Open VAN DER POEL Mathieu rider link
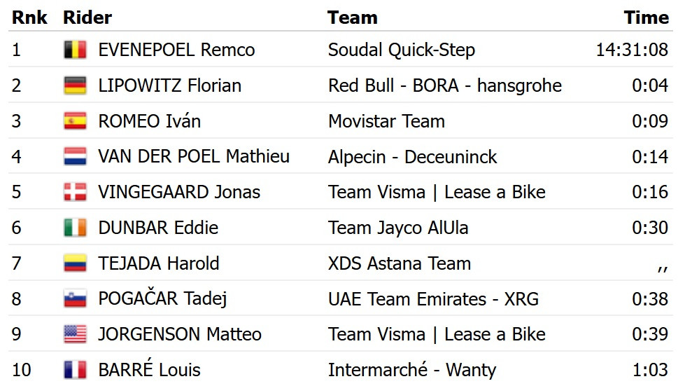 point(194,157)
